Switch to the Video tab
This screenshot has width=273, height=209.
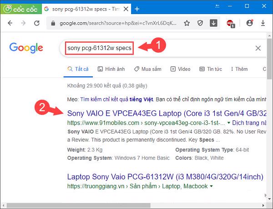(x=180, y=69)
